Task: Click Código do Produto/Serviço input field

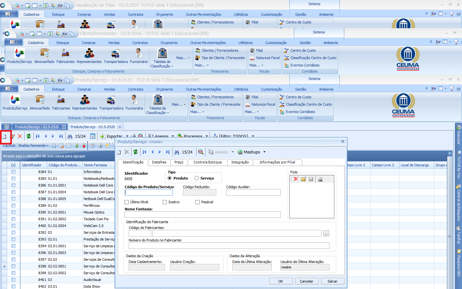Action: click(149, 192)
